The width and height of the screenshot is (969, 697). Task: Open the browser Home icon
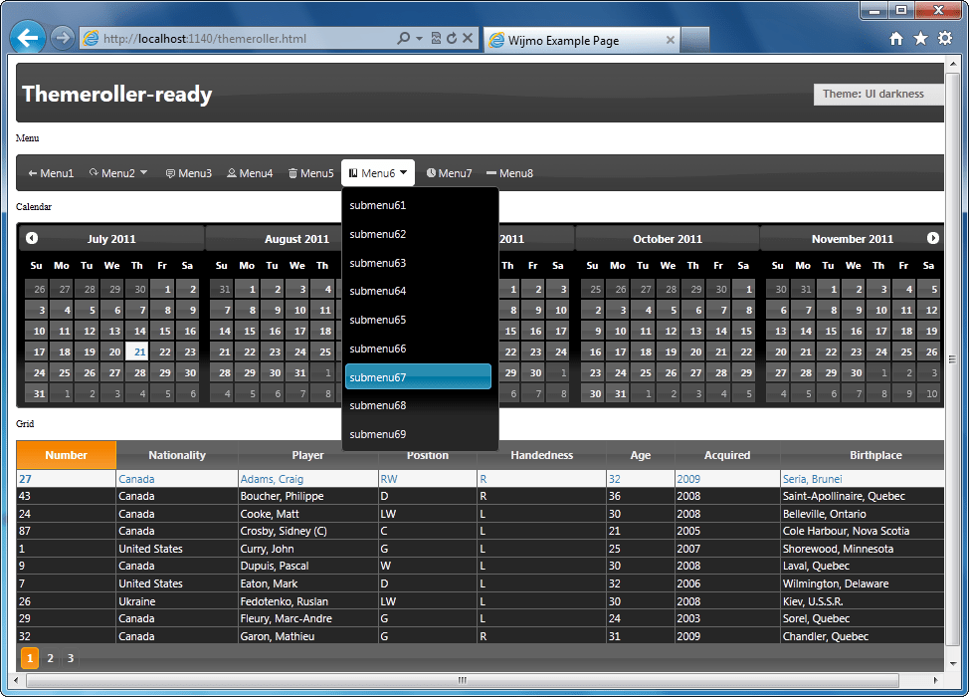point(895,39)
